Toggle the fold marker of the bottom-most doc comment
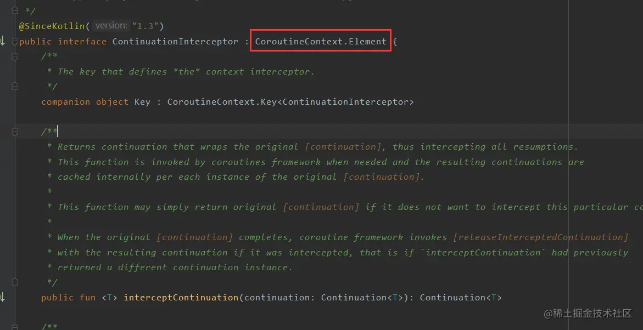The height and width of the screenshot is (330, 643). [x=15, y=326]
